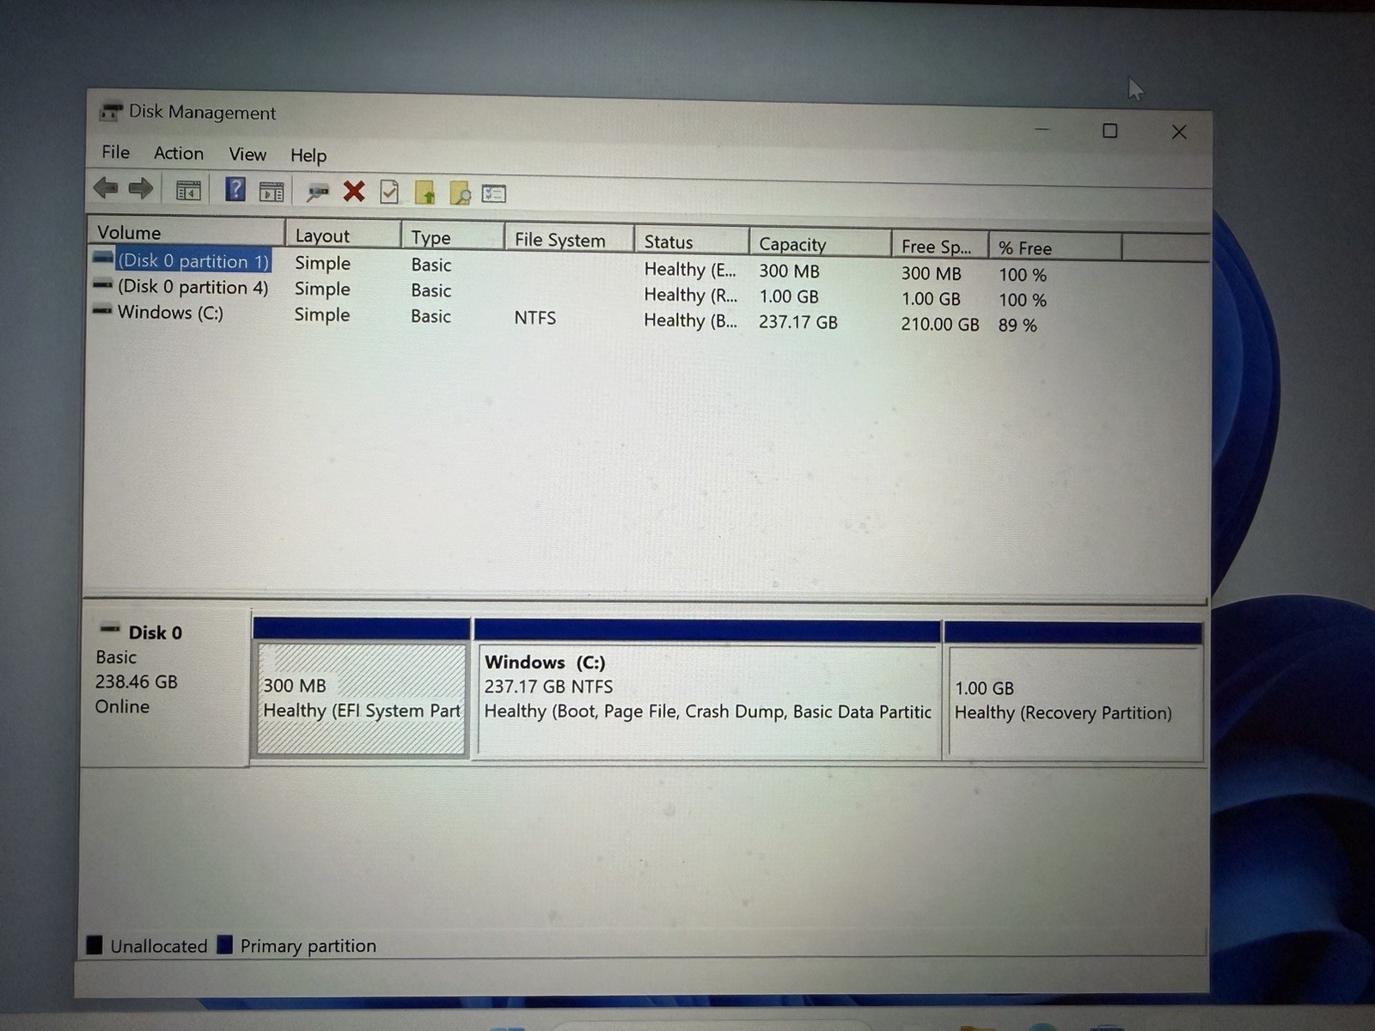Screen dimensions: 1375x1031
Task: Select the Windows (C:) 237.17 GB NTFS block
Action: [707, 691]
